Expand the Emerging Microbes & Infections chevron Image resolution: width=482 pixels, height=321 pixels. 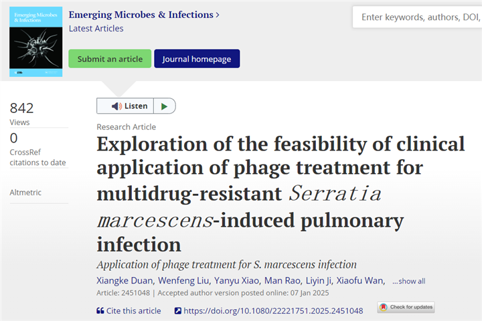coord(217,15)
